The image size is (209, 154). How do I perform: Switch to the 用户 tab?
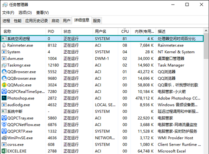tap(66, 21)
